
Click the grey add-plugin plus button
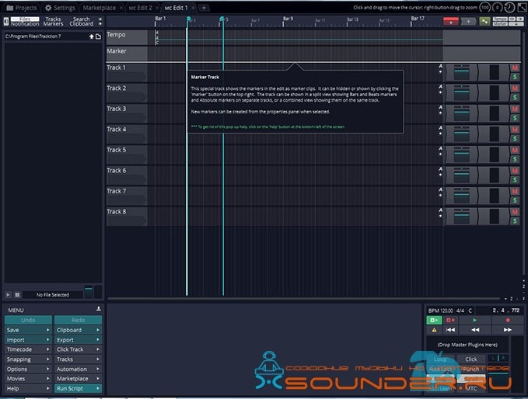tap(468, 22)
